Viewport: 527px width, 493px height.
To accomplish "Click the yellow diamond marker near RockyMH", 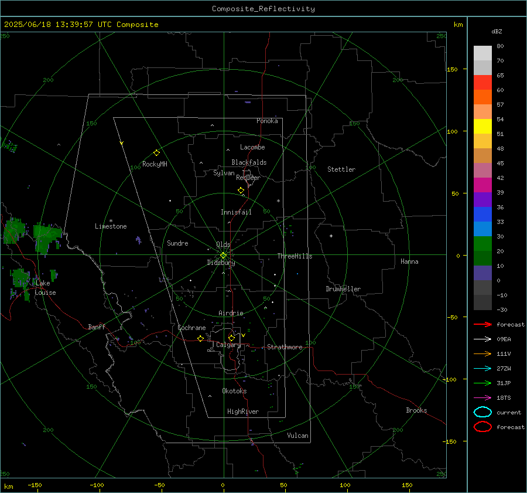I will point(156,153).
